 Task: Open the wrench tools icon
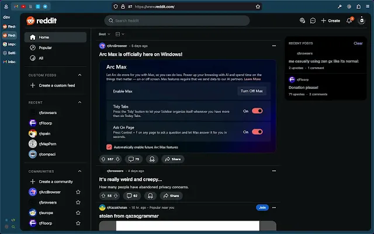(340, 6)
